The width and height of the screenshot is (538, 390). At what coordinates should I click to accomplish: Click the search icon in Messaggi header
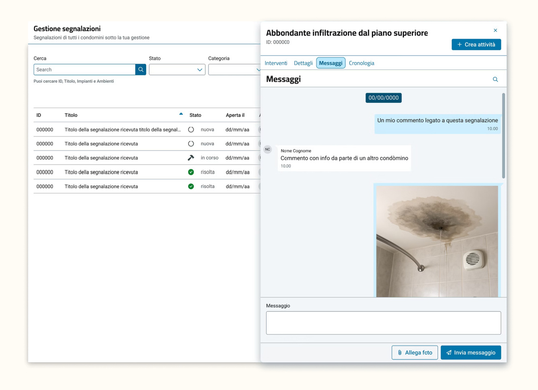[495, 79]
